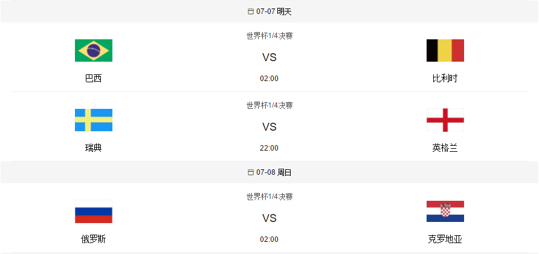Open the 比利时 team name link
This screenshot has height=254, width=539.
click(x=445, y=79)
